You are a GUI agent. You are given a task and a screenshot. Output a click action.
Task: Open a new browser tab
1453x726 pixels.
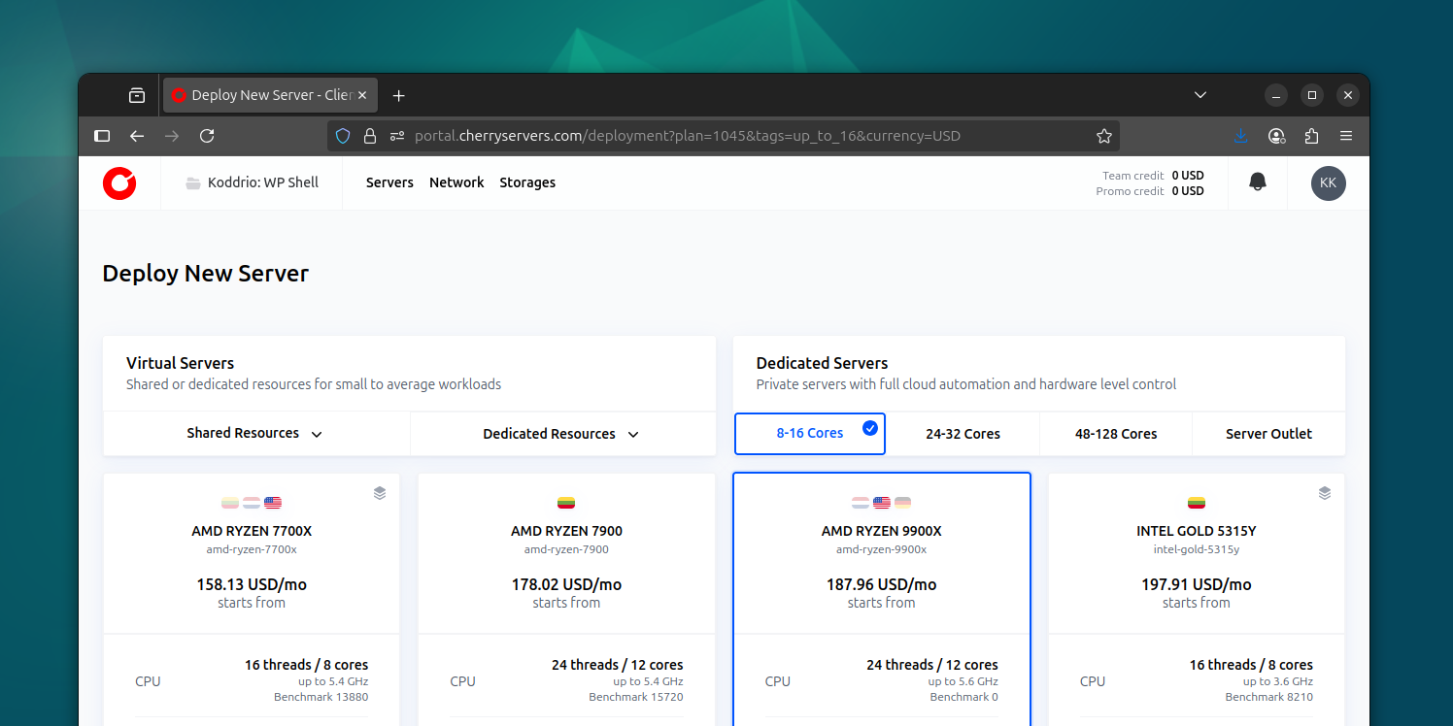point(398,95)
